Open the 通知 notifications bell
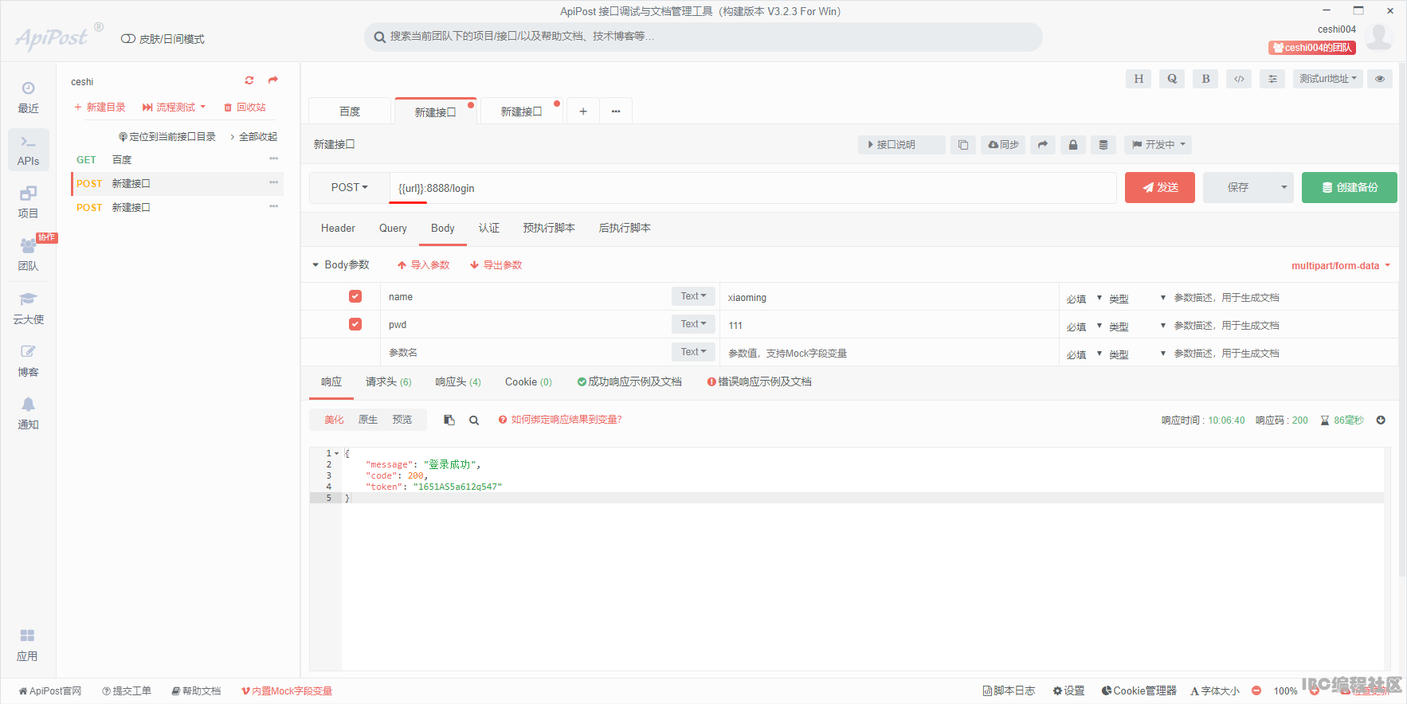Image resolution: width=1407 pixels, height=704 pixels. coord(28,413)
